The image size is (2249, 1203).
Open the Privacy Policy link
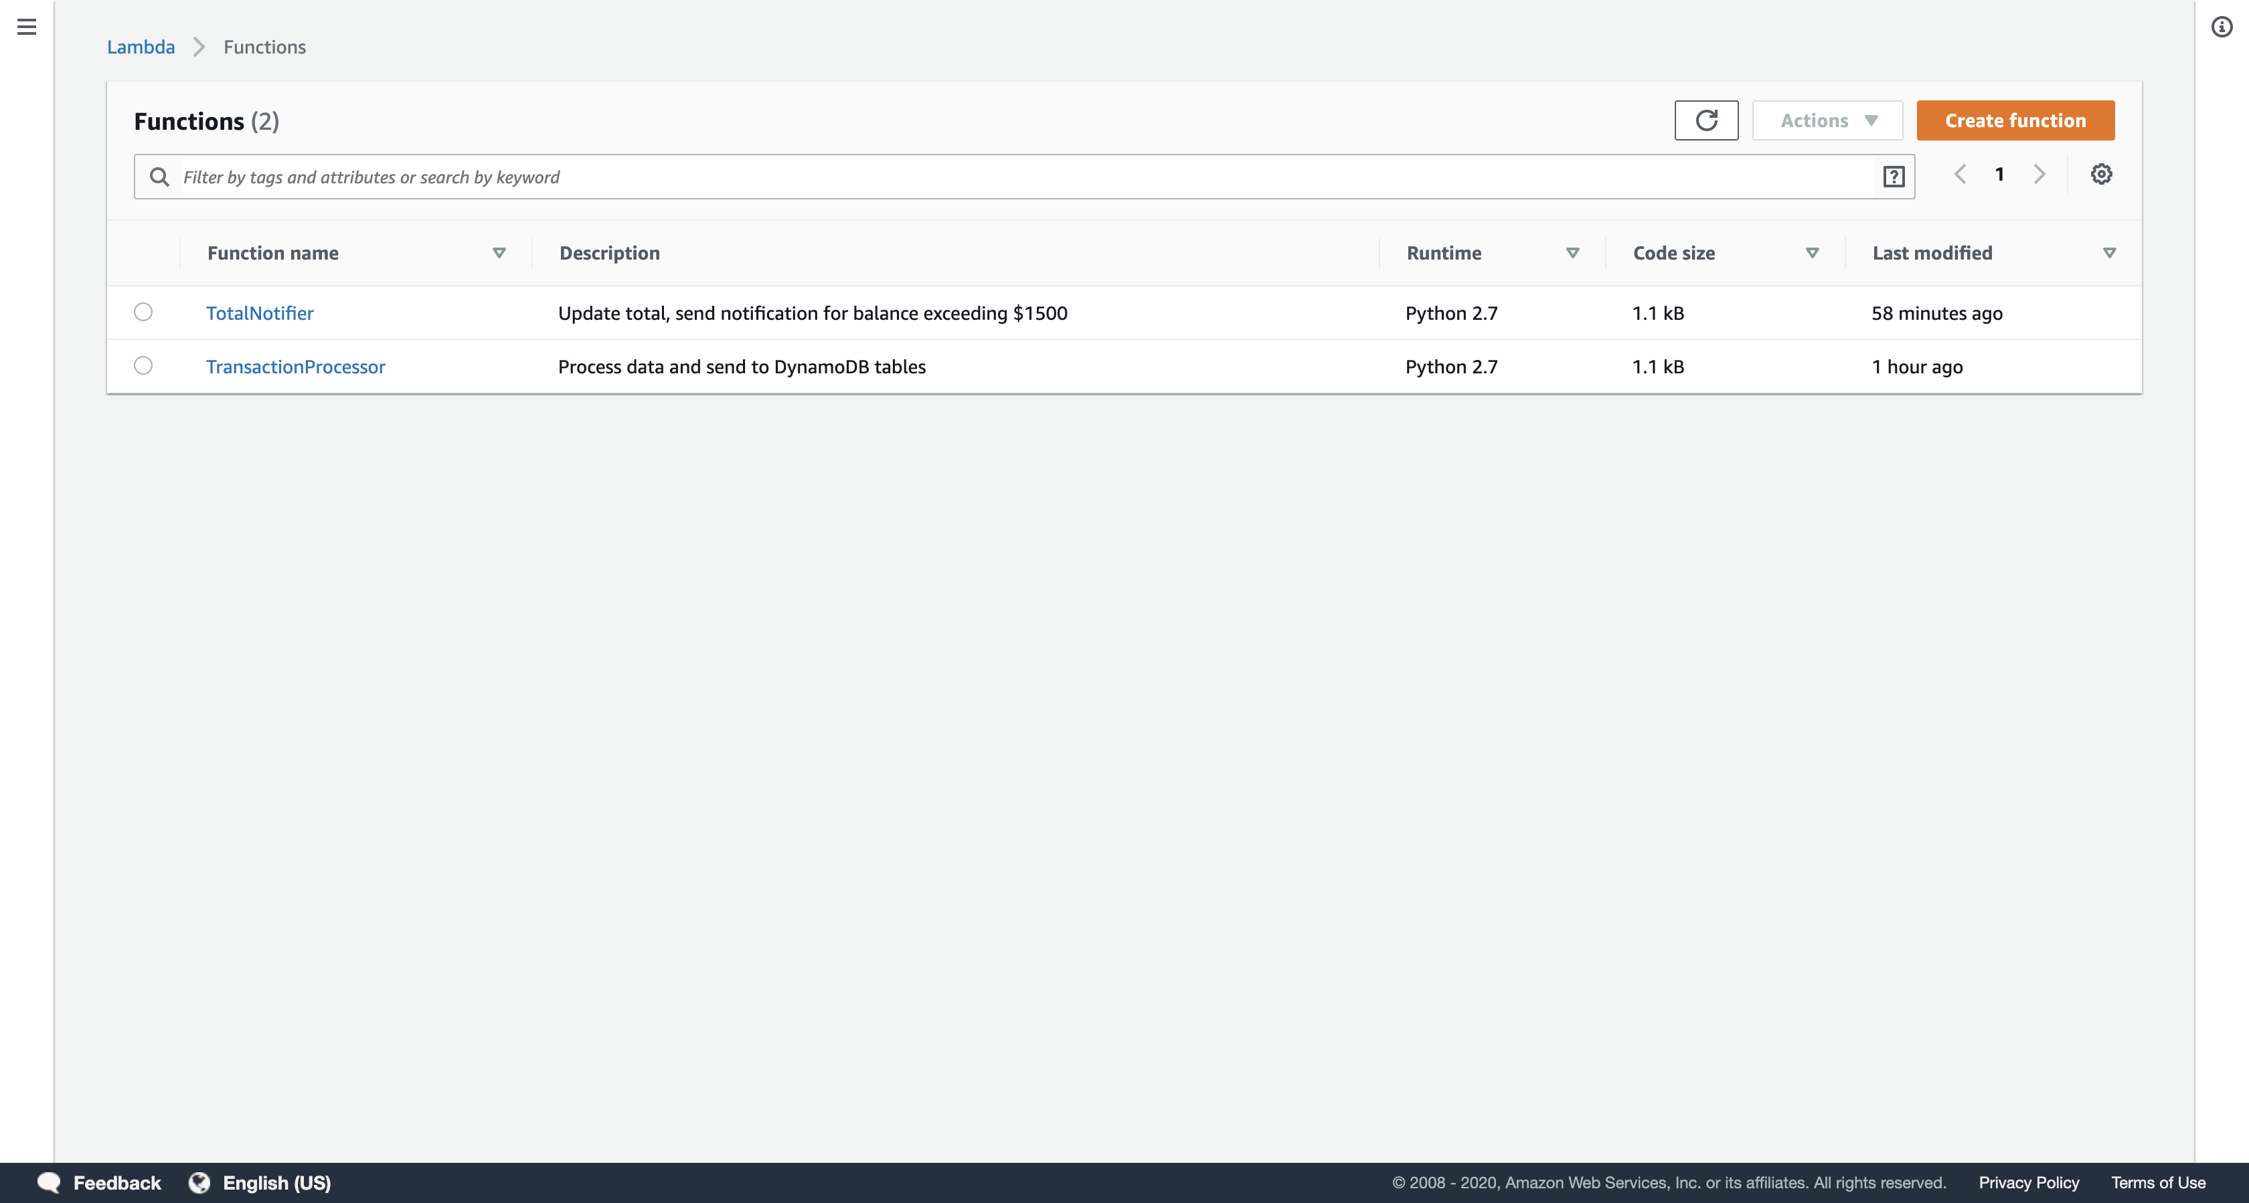pyautogui.click(x=2028, y=1182)
